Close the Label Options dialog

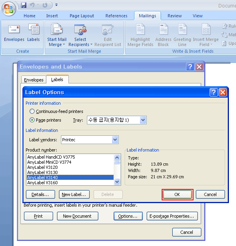pos(223,92)
